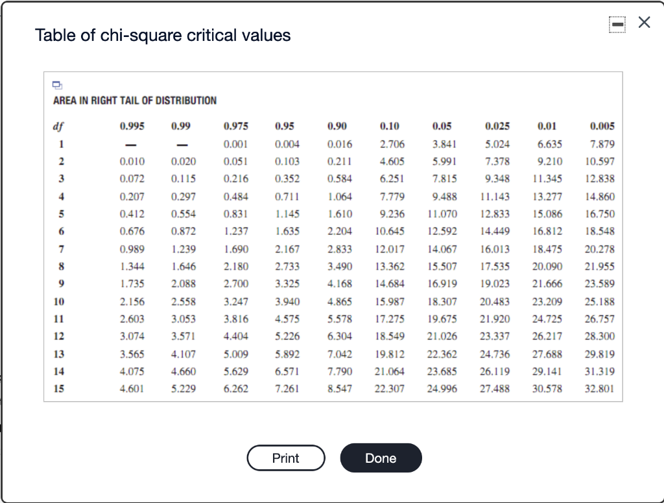Viewport: 664px width, 503px height.
Task: Click the 0.90 column header
Action: [x=338, y=126]
